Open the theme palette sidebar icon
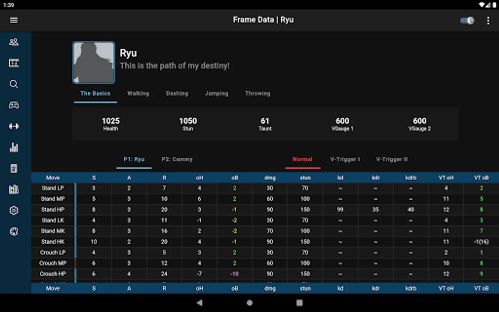Image resolution: width=499 pixels, height=312 pixels. (x=14, y=232)
